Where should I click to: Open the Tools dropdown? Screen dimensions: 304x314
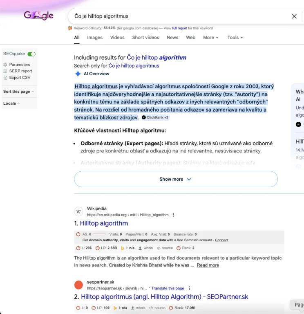point(235,38)
